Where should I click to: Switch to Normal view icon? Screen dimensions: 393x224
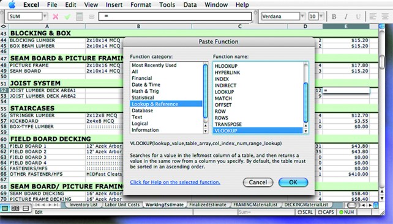pos(5,208)
